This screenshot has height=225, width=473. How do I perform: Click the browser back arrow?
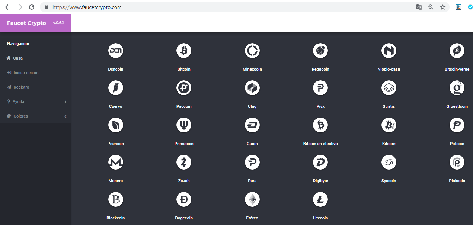tap(8, 7)
